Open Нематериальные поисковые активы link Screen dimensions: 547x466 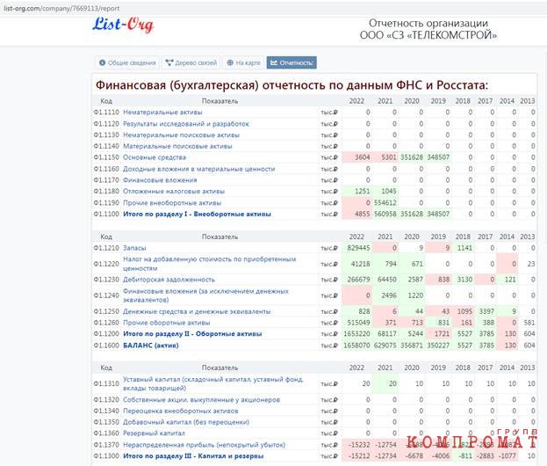click(x=181, y=135)
